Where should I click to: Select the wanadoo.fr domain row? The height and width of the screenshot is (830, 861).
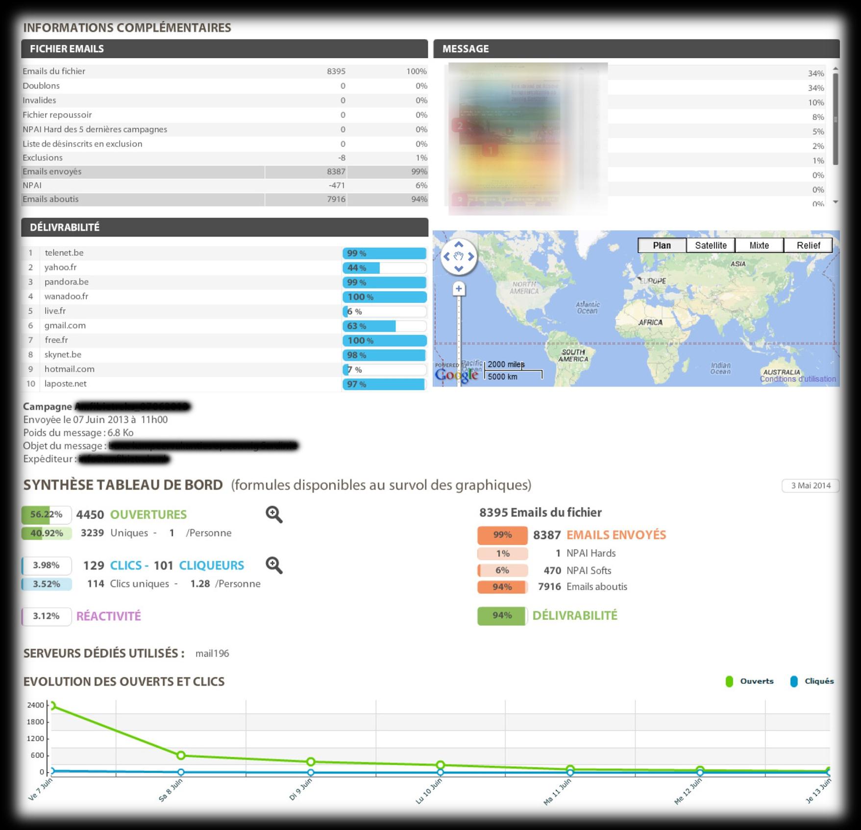[224, 296]
